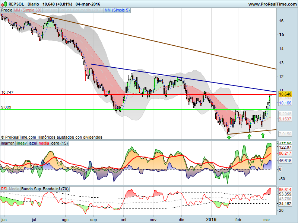The width and height of the screenshot is (298, 223).
Task: Click the 34,162 RSI lower band tag
Action: [285, 204]
